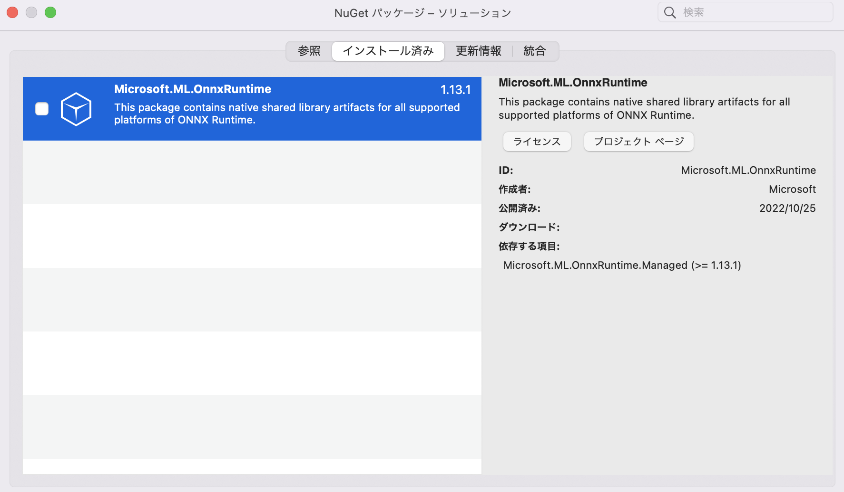Go to the 統合 tab

pos(535,51)
